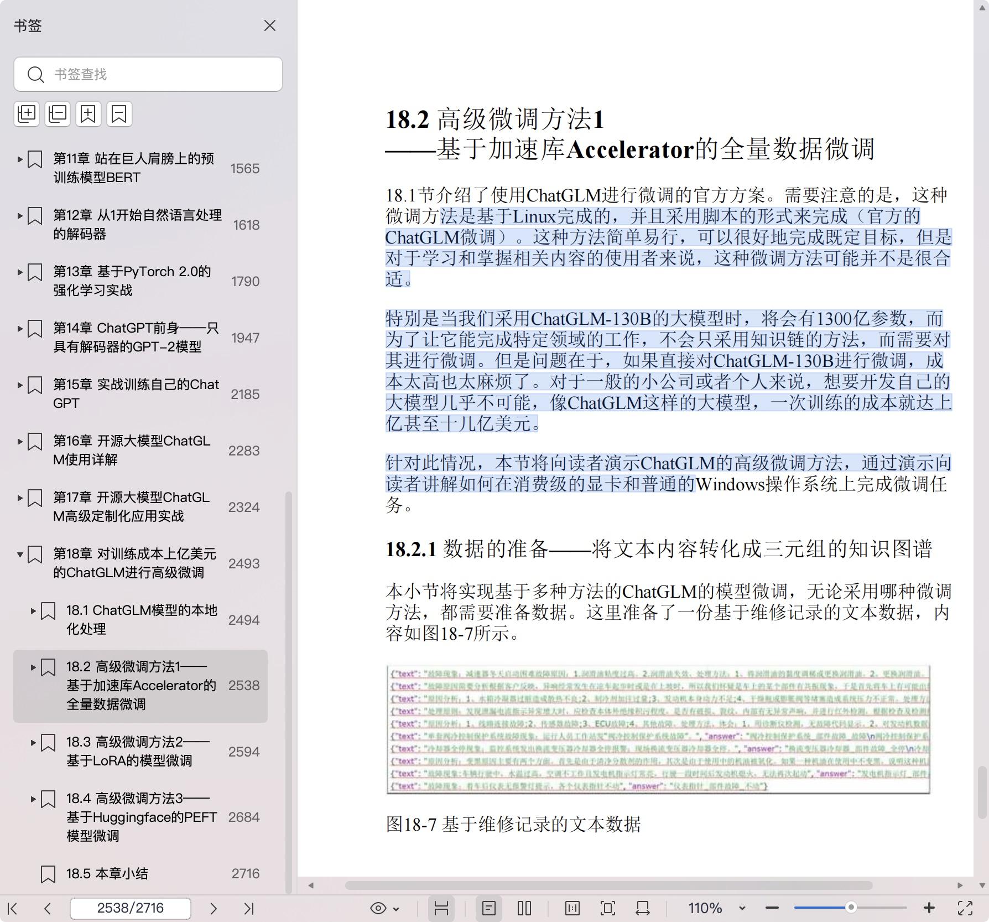
Task: Go to next page arrow
Action: coord(214,908)
